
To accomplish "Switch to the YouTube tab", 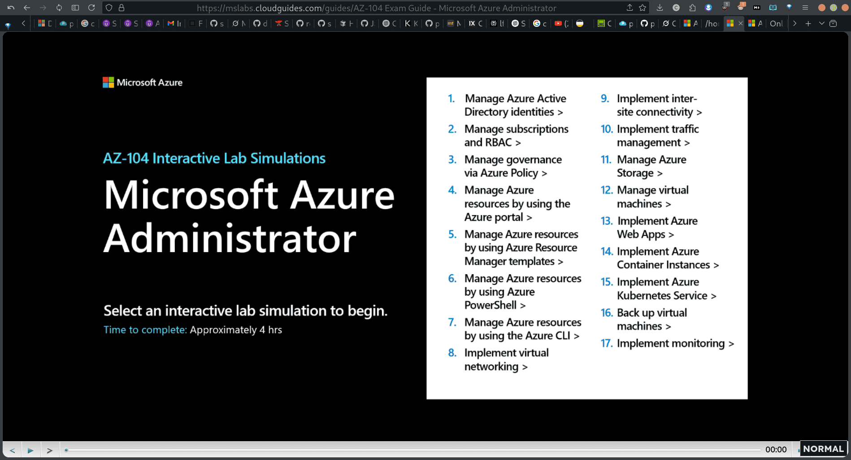I will (x=561, y=24).
